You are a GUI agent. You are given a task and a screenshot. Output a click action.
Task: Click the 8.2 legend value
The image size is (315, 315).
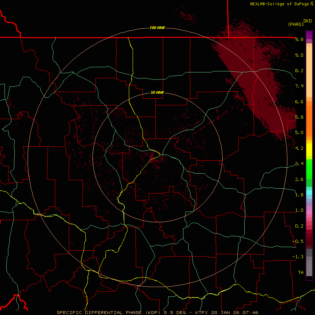pos(299,70)
